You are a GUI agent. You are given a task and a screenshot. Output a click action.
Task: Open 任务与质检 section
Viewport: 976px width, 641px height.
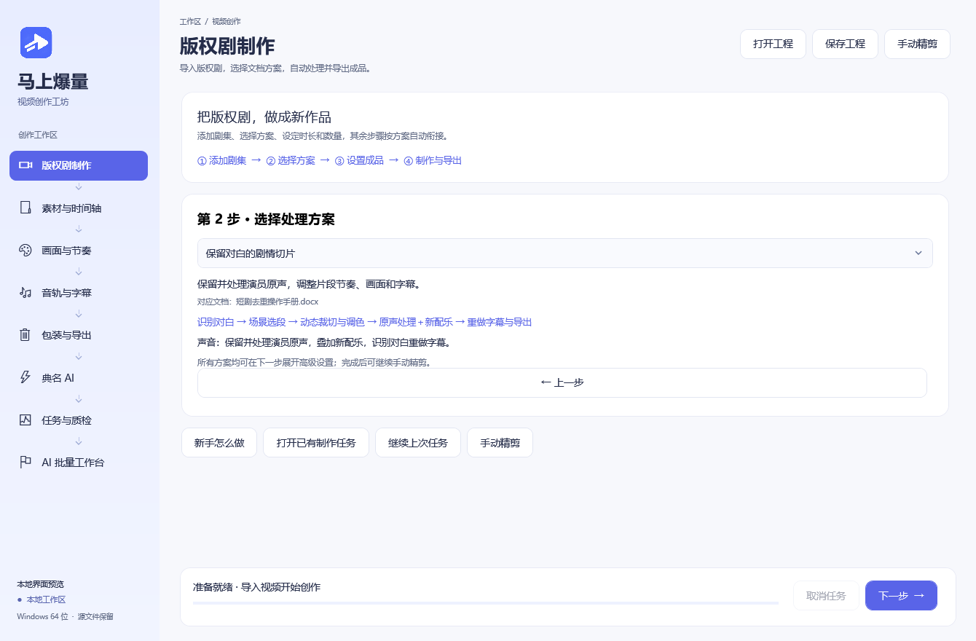point(79,420)
